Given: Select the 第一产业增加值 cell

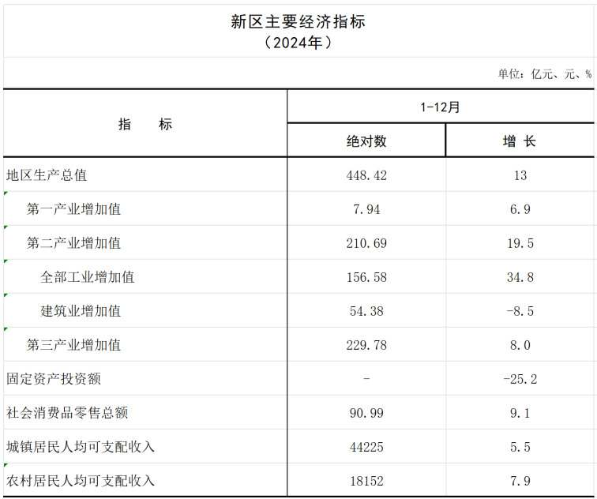Looking at the screenshot, I should 74,209.
